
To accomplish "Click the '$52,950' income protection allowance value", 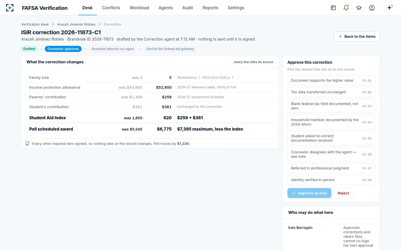I will pyautogui.click(x=164, y=87).
